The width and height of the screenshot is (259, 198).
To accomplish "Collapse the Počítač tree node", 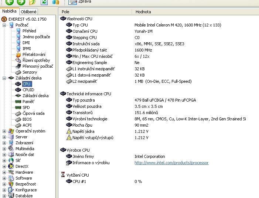I will [4, 25].
